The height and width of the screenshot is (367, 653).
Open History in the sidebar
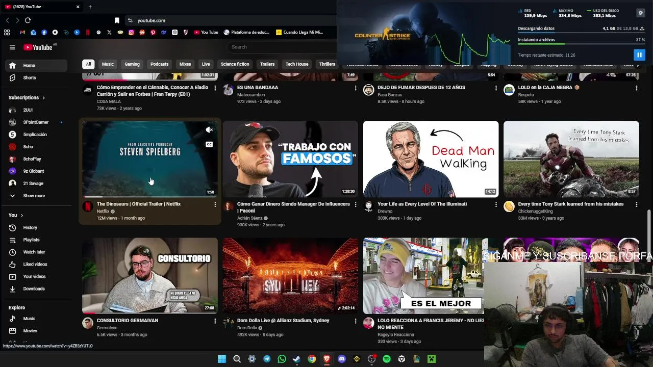pyautogui.click(x=36, y=227)
